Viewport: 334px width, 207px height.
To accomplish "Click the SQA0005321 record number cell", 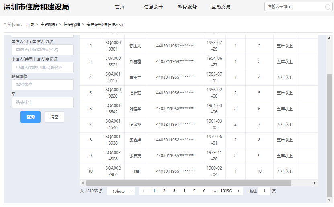I will pos(113,61).
